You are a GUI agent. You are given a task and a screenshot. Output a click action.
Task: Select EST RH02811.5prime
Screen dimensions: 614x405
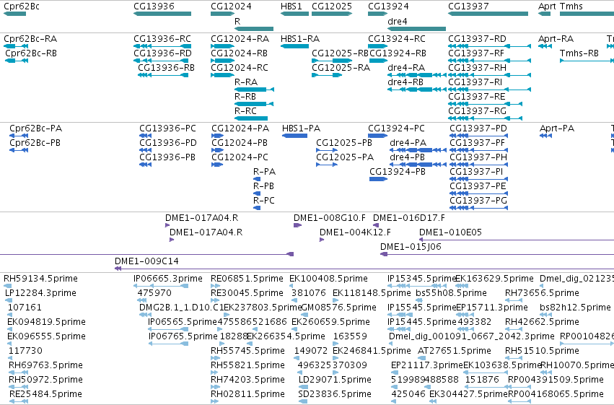(x=247, y=394)
